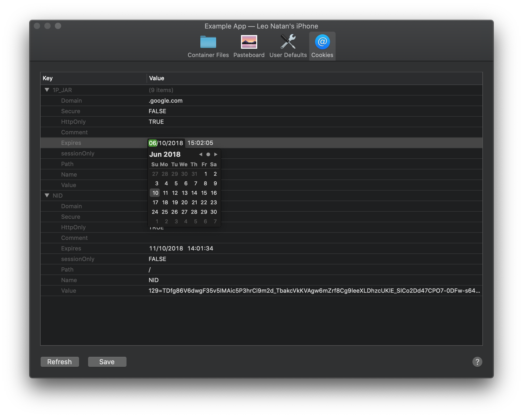Collapse the 1P_JAR cookie group

click(47, 90)
